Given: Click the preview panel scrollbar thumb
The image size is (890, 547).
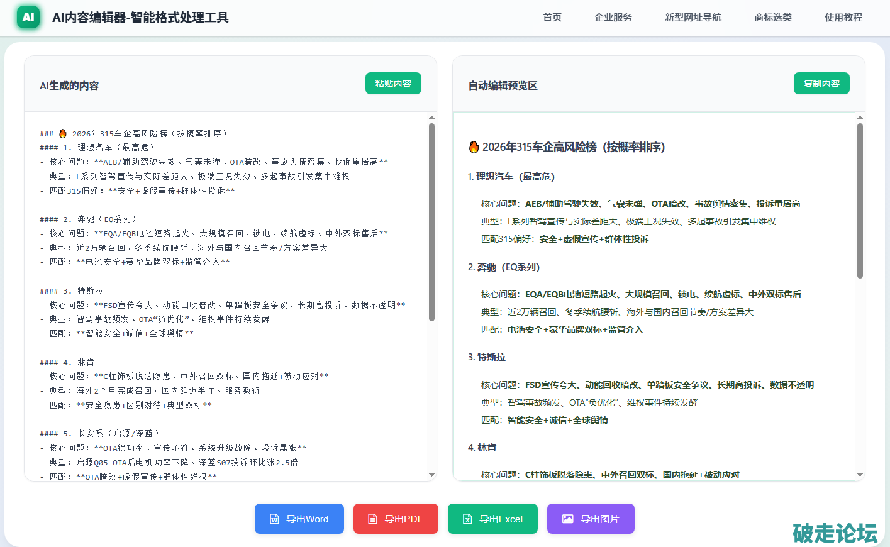Looking at the screenshot, I should (x=860, y=200).
